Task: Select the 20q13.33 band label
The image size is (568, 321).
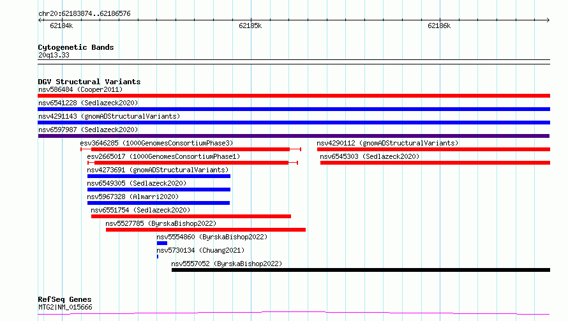Action: coord(54,55)
